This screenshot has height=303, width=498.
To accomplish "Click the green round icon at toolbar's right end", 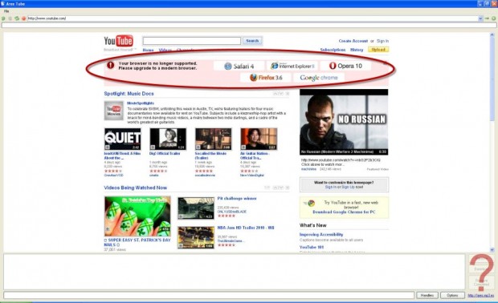I will click(494, 18).
